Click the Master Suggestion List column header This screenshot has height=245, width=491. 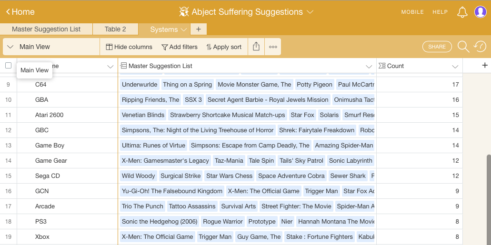[x=247, y=66]
